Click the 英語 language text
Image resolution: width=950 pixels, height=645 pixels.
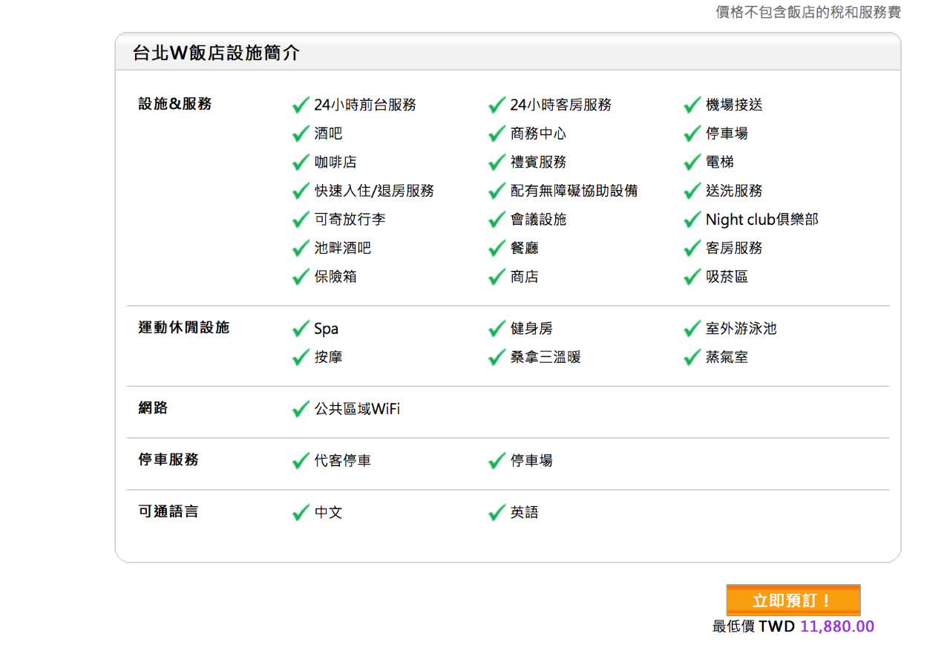(x=524, y=513)
